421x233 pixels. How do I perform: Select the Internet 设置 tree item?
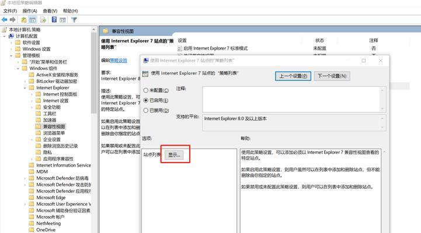(56, 101)
